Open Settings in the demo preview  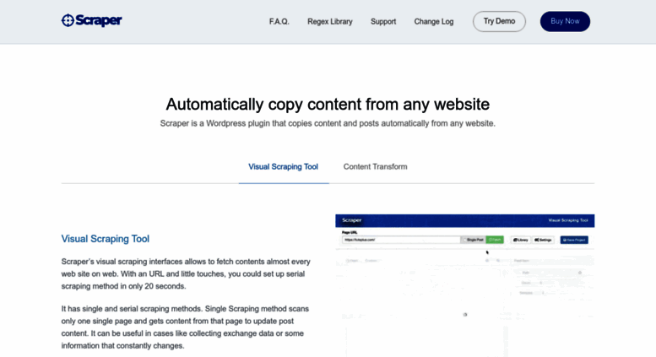pos(543,240)
